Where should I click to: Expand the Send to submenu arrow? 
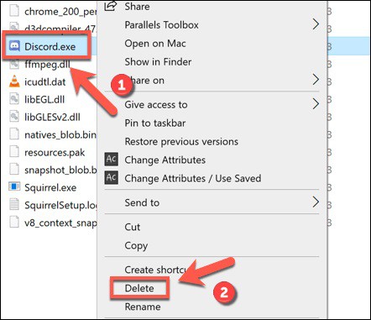tap(316, 202)
